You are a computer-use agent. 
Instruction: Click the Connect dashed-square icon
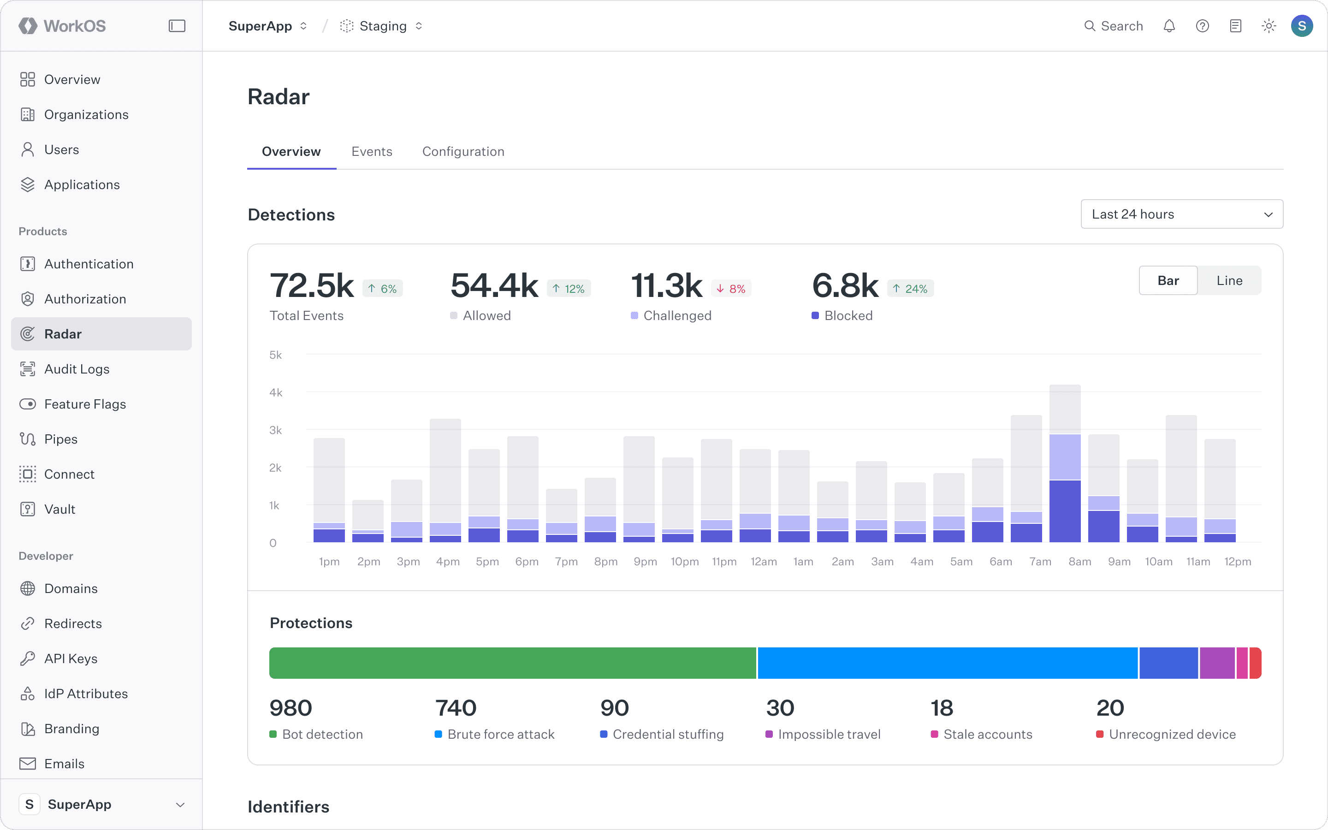[x=28, y=474]
